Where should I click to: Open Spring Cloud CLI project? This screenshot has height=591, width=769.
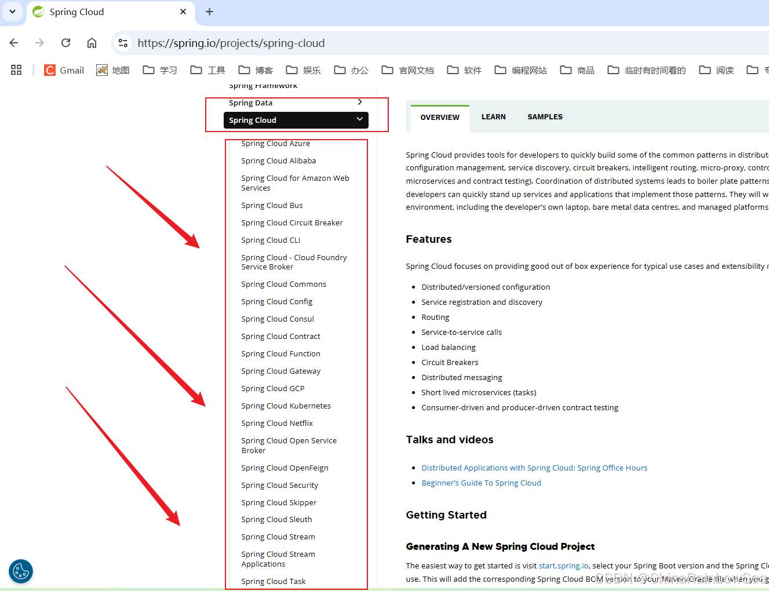(x=271, y=240)
